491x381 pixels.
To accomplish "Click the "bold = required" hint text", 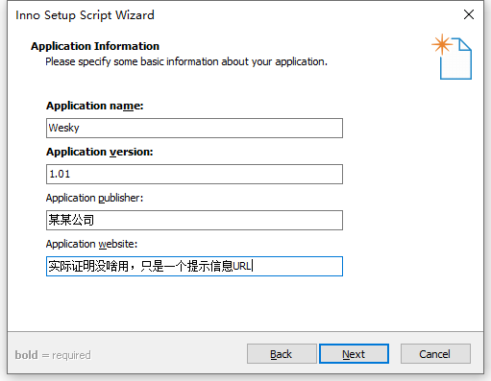I will tap(53, 355).
